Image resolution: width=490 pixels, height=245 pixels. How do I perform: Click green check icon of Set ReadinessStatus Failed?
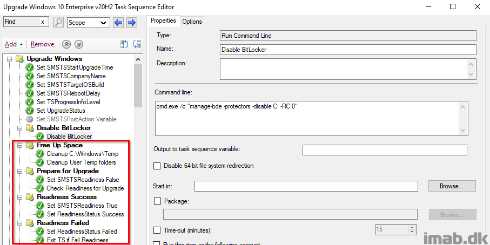tap(39, 232)
